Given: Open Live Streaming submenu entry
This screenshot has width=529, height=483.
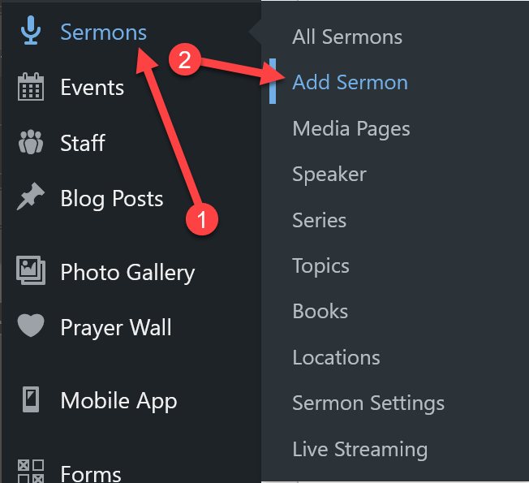Looking at the screenshot, I should point(359,449).
